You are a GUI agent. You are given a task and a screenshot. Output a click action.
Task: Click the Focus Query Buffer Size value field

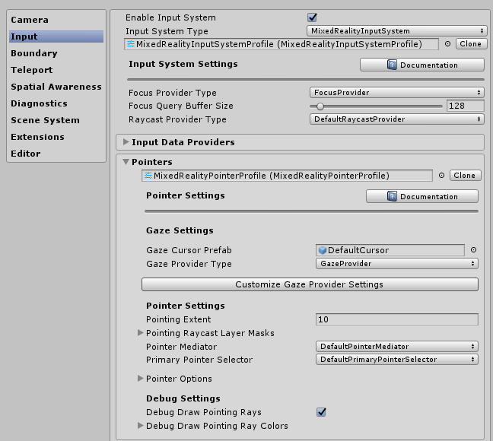(x=466, y=106)
